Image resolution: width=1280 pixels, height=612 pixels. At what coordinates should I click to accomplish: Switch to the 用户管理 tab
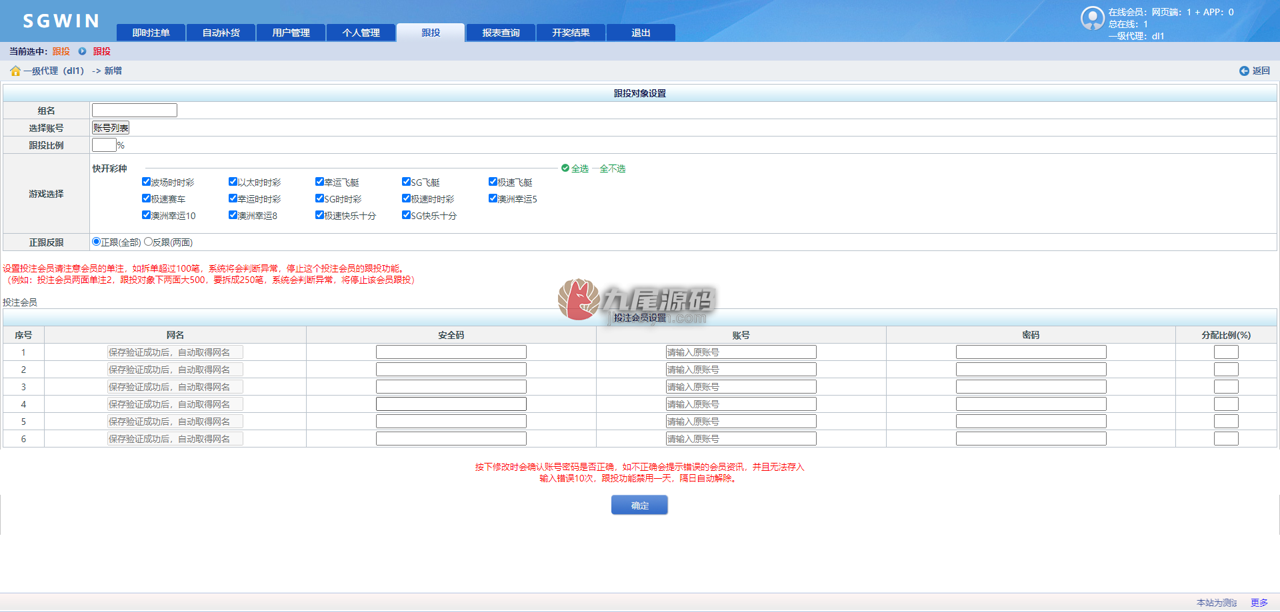tap(291, 33)
